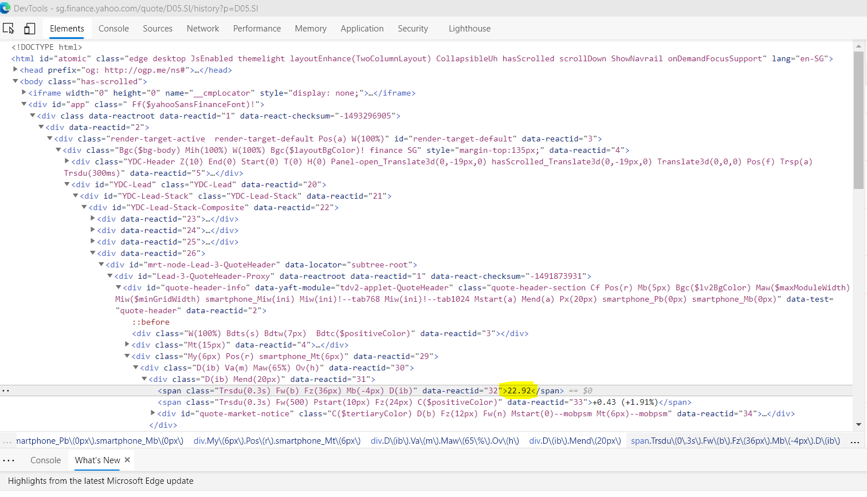Expand the __cmpLocator iframe node
Screen dimensions: 867x497
click(24, 93)
